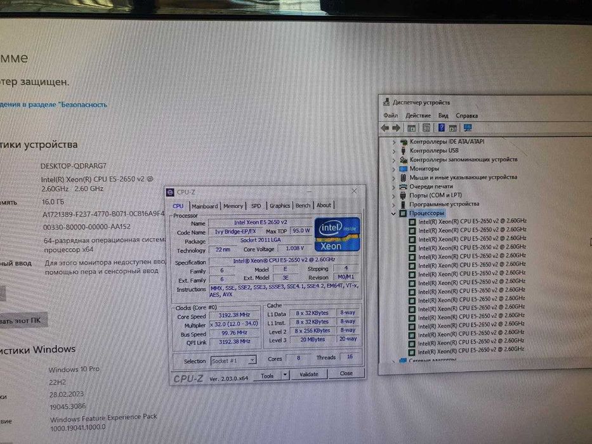Image resolution: width=592 pixels, height=444 pixels.
Task: Expand Программные устройства node
Action: pos(394,205)
